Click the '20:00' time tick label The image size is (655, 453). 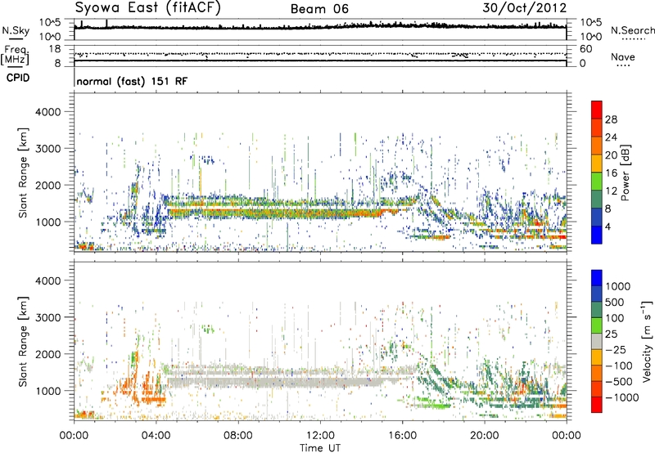[484, 436]
